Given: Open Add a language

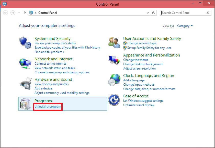Looking at the screenshot, I should (134, 80).
